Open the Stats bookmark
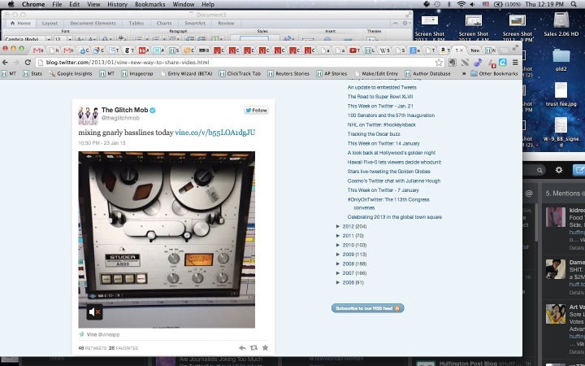 (x=32, y=73)
